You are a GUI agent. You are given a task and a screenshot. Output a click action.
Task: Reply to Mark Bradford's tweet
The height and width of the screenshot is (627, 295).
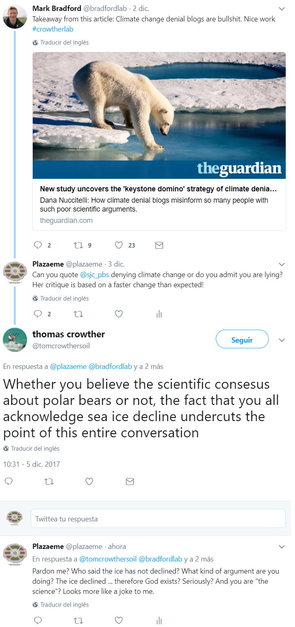tap(38, 245)
